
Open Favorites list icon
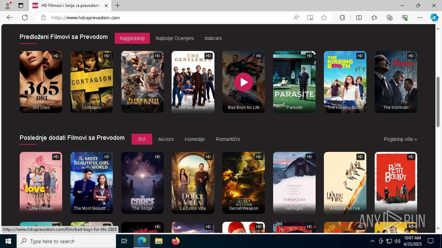click(x=374, y=18)
